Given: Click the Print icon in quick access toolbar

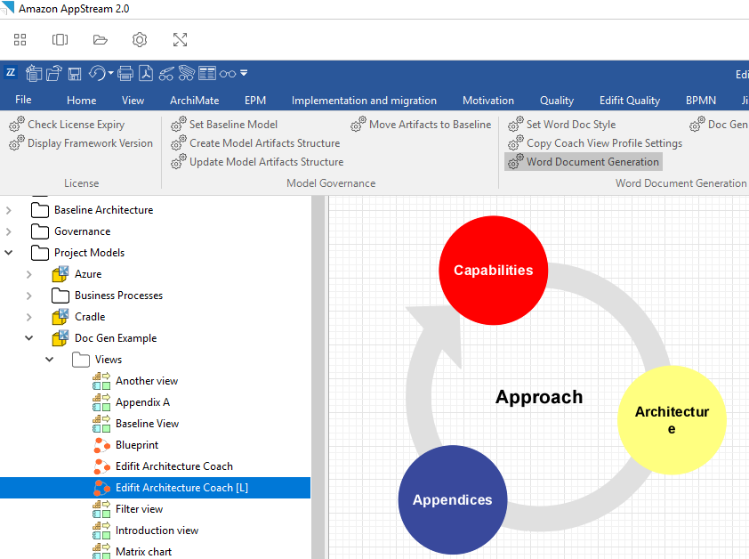Looking at the screenshot, I should pos(125,73).
